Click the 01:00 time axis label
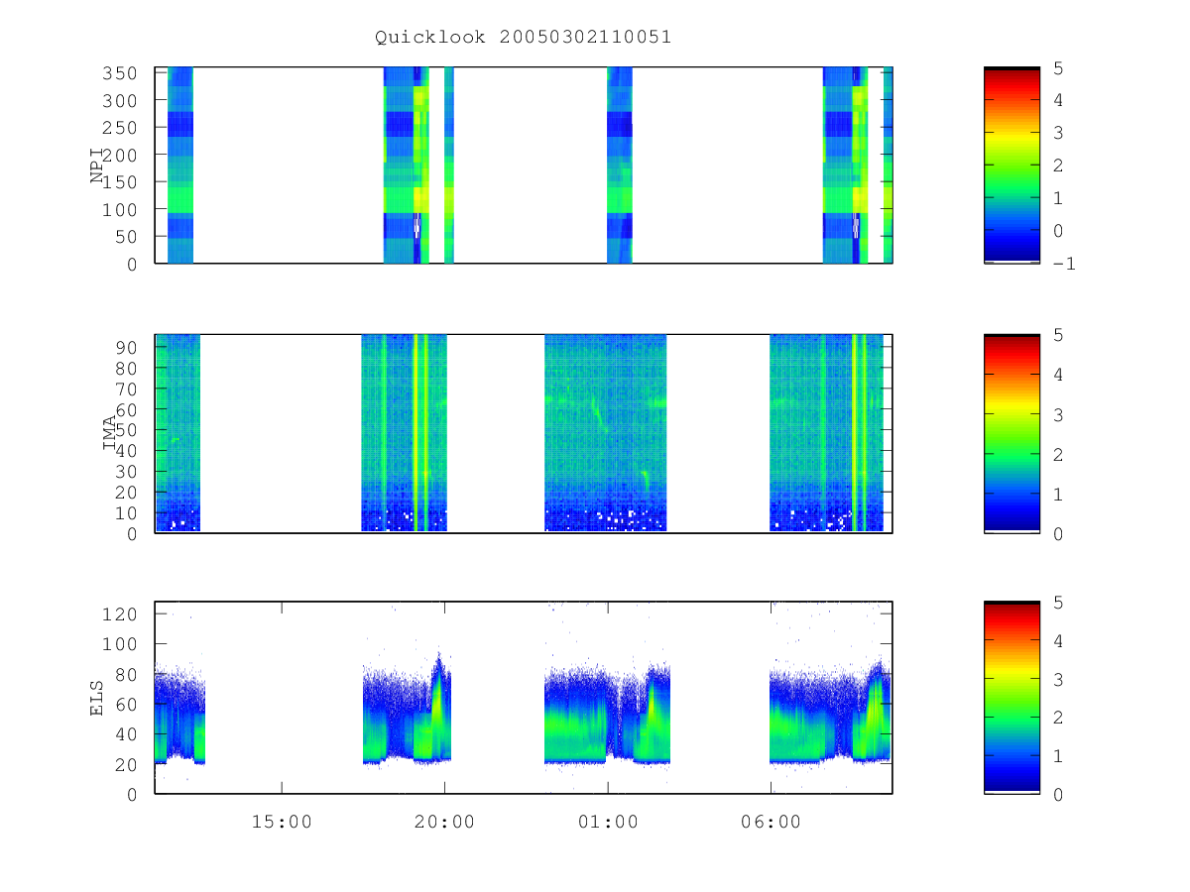Screen dimensions: 1190x892 [608, 822]
